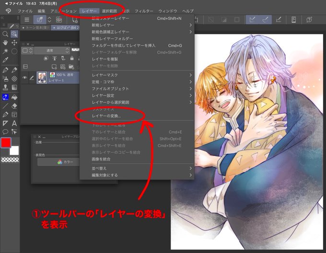The height and width of the screenshot is (253, 326).
Task: Select the Operation object tool
Action: tap(14, 34)
